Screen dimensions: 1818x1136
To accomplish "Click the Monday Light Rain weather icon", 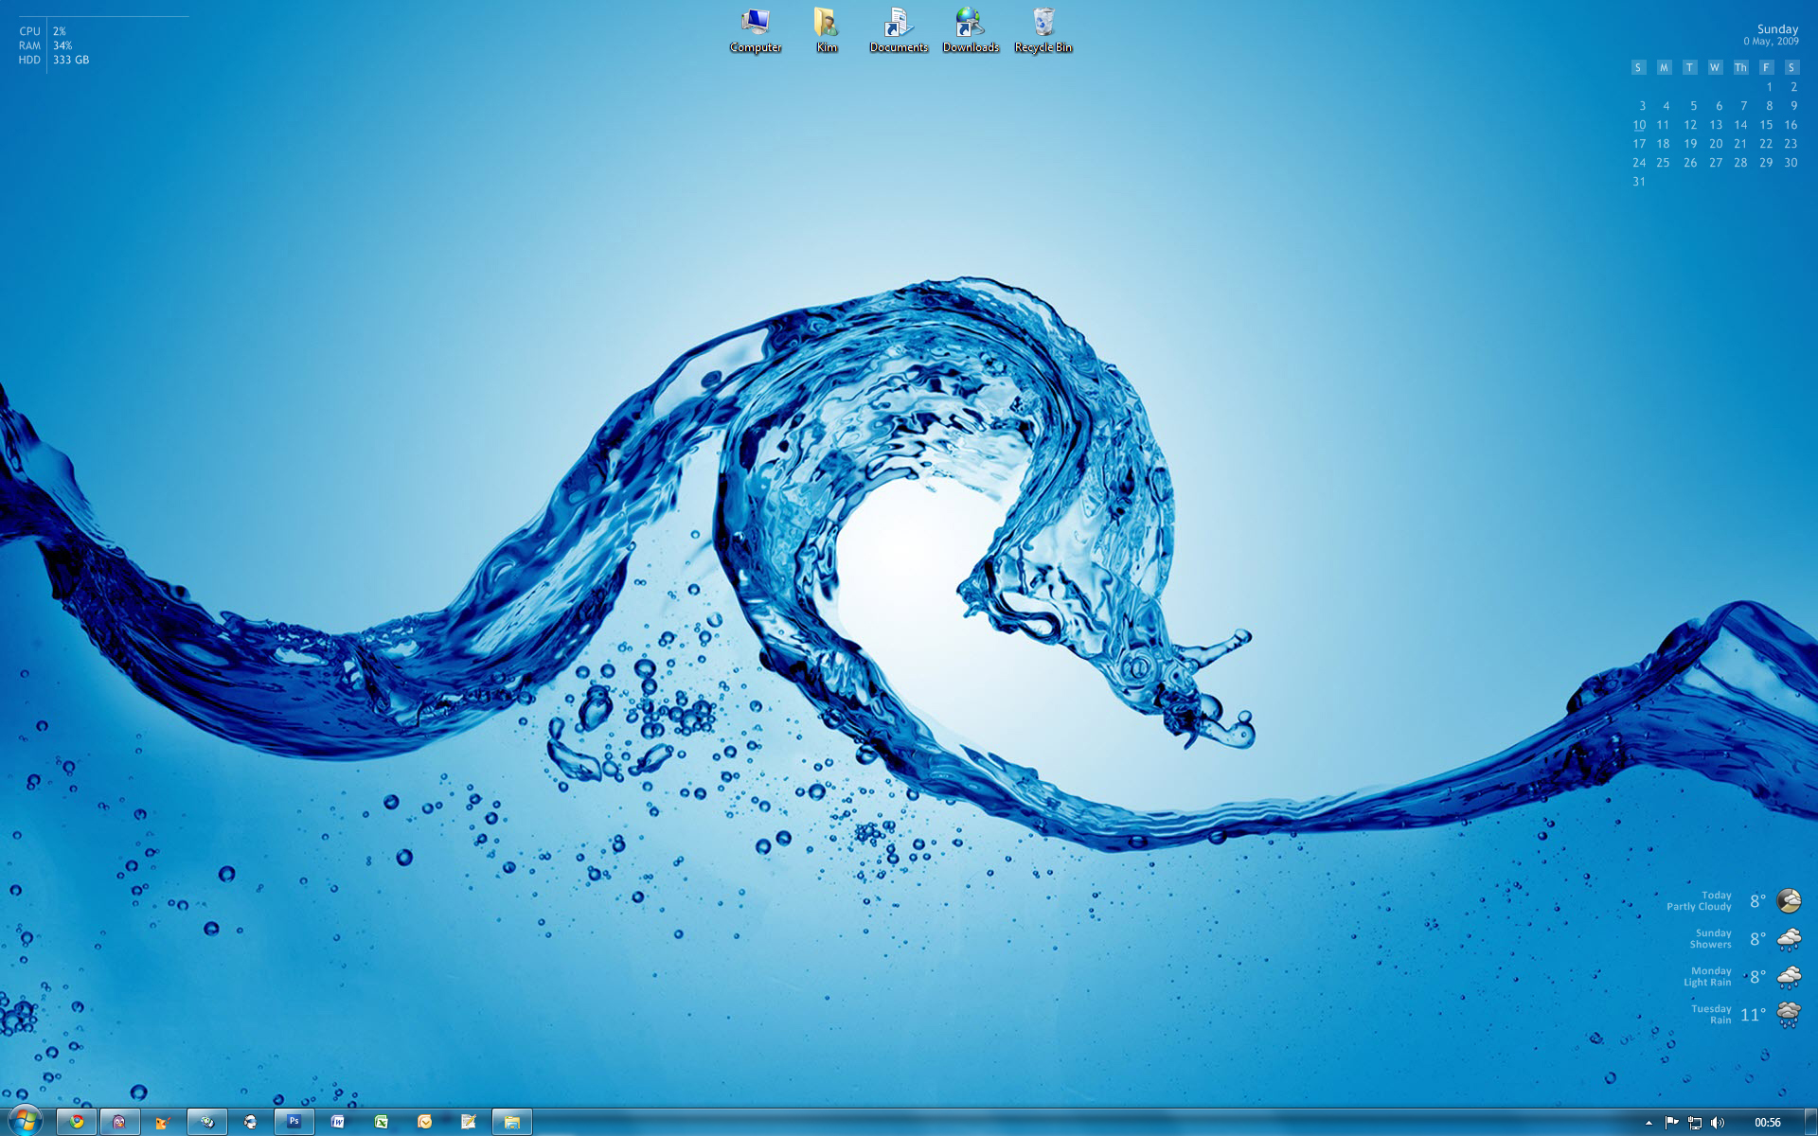I will (x=1789, y=976).
